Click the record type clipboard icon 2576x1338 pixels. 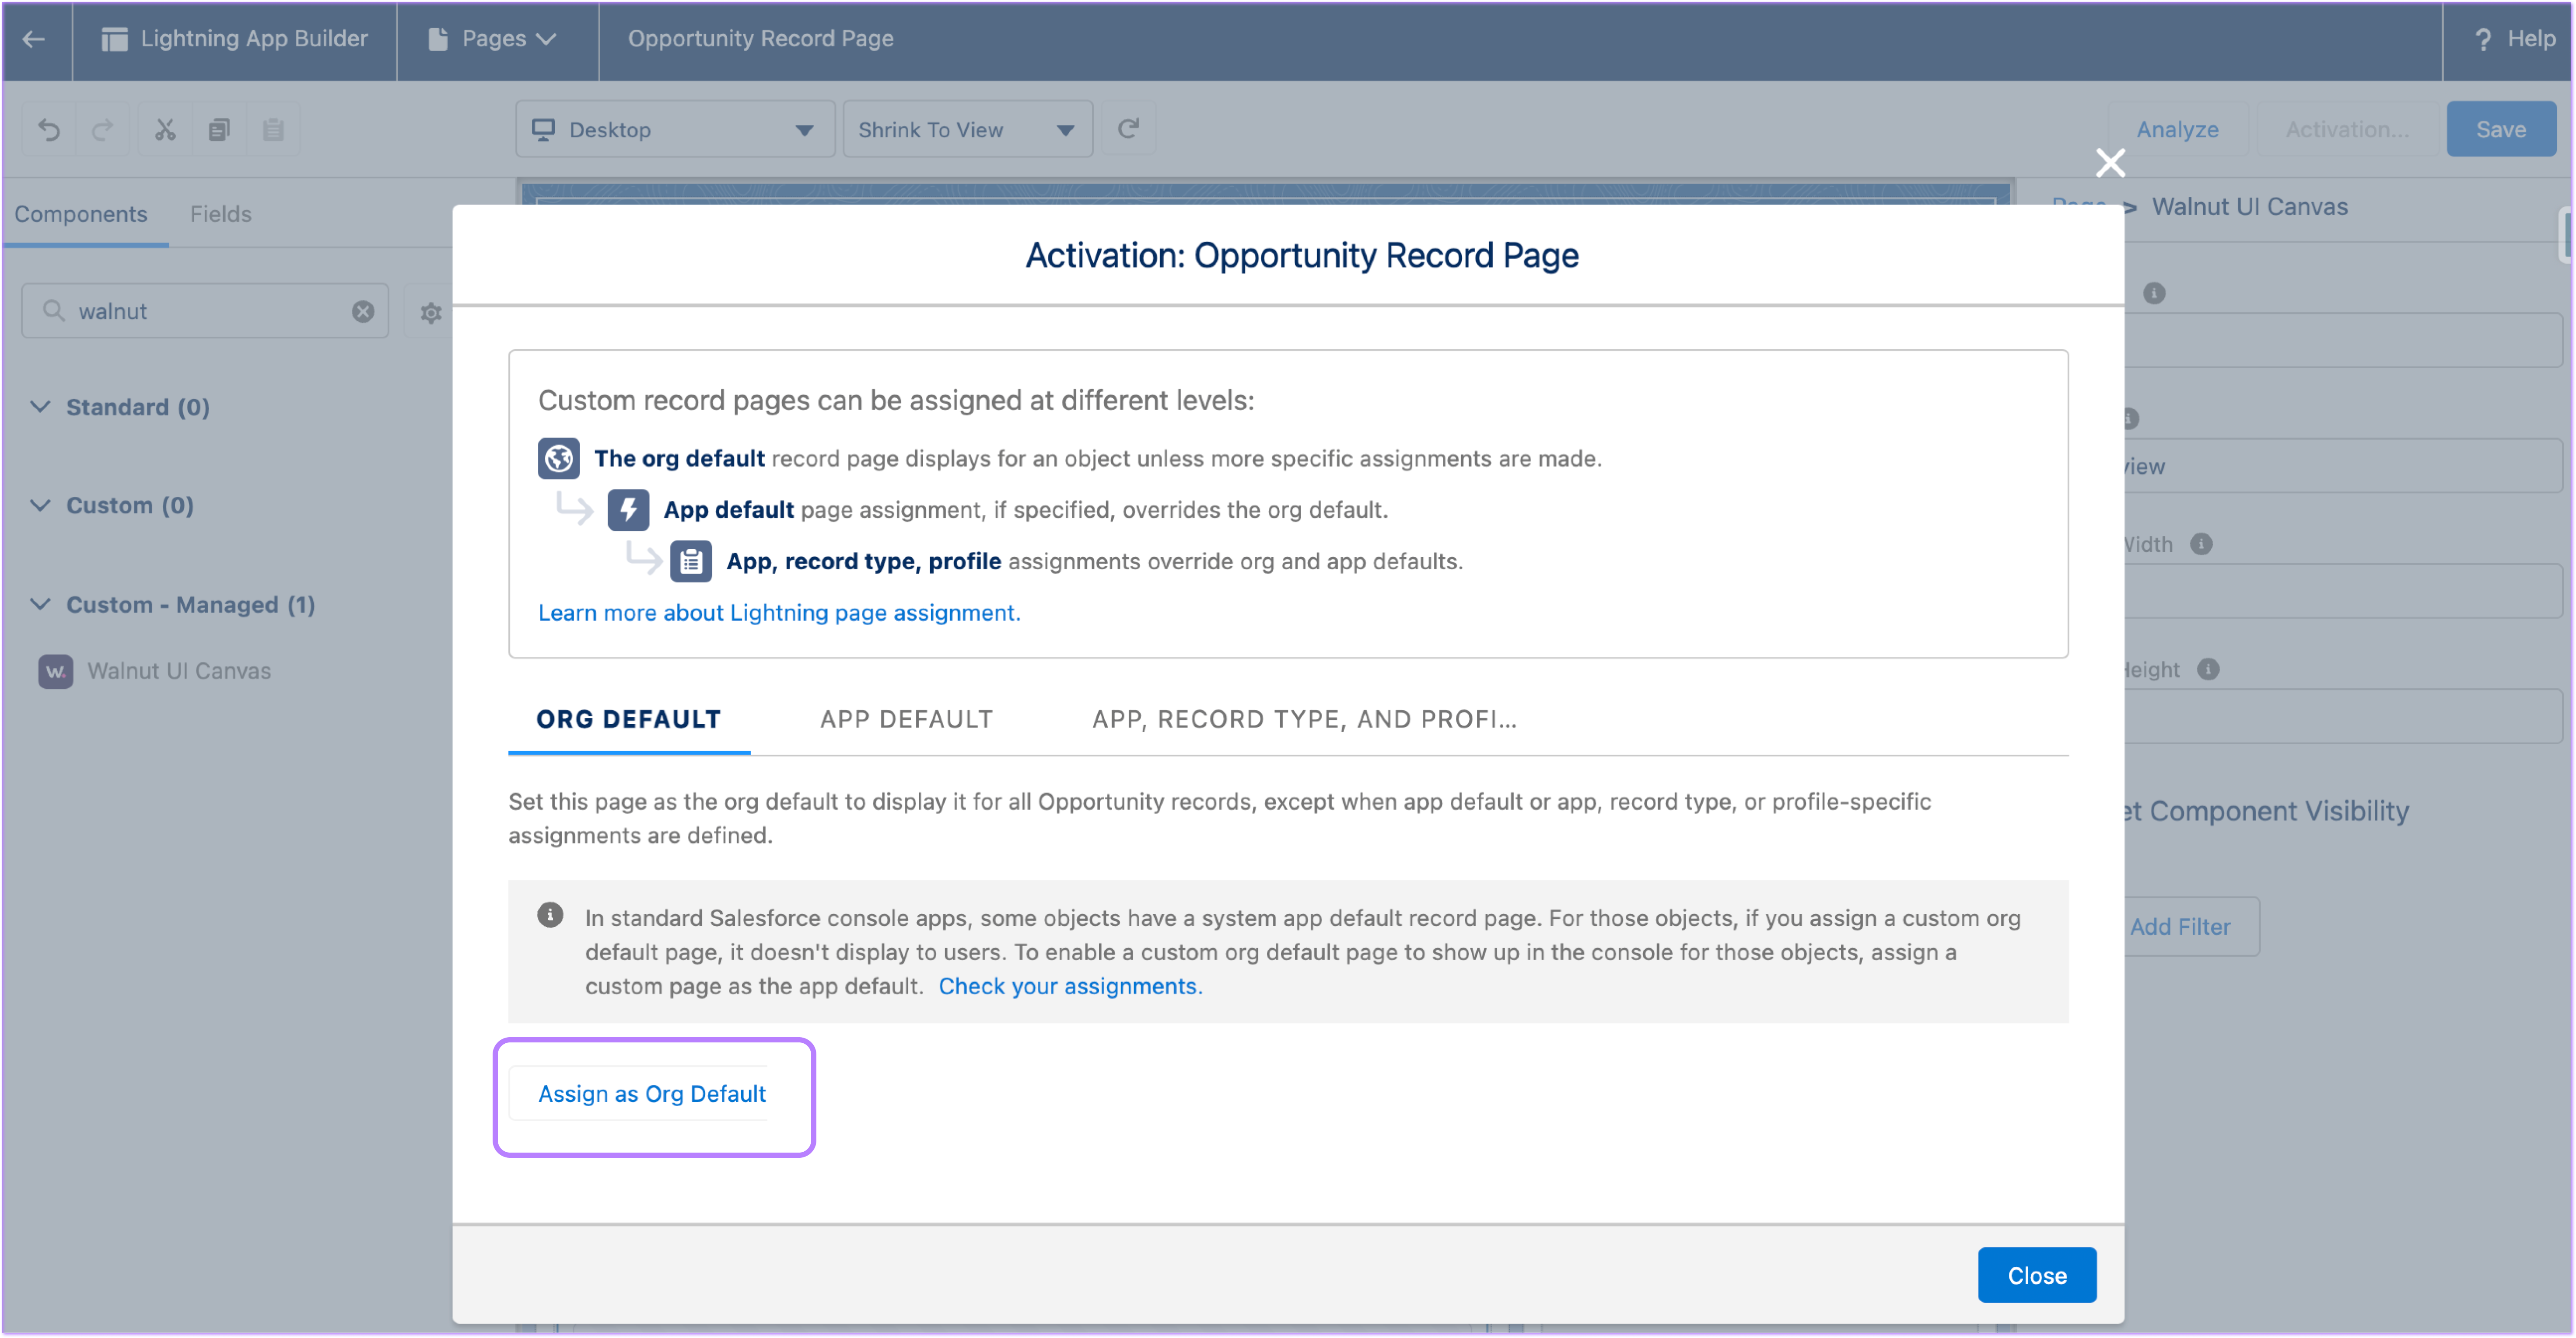pyautogui.click(x=691, y=561)
